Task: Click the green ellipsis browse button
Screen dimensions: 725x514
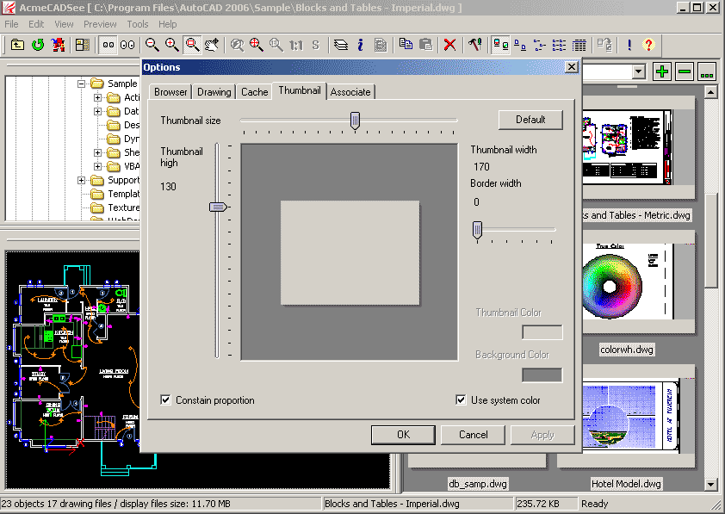Action: pyautogui.click(x=707, y=71)
